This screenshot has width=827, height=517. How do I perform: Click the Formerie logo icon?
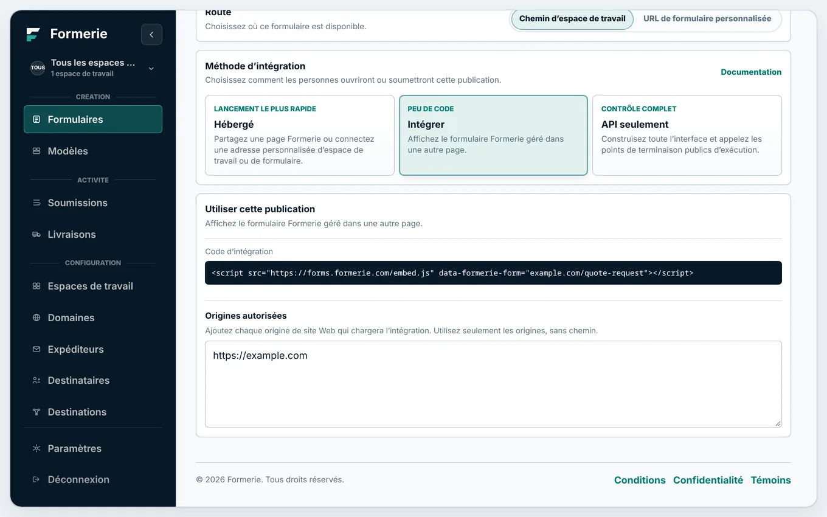tap(33, 34)
